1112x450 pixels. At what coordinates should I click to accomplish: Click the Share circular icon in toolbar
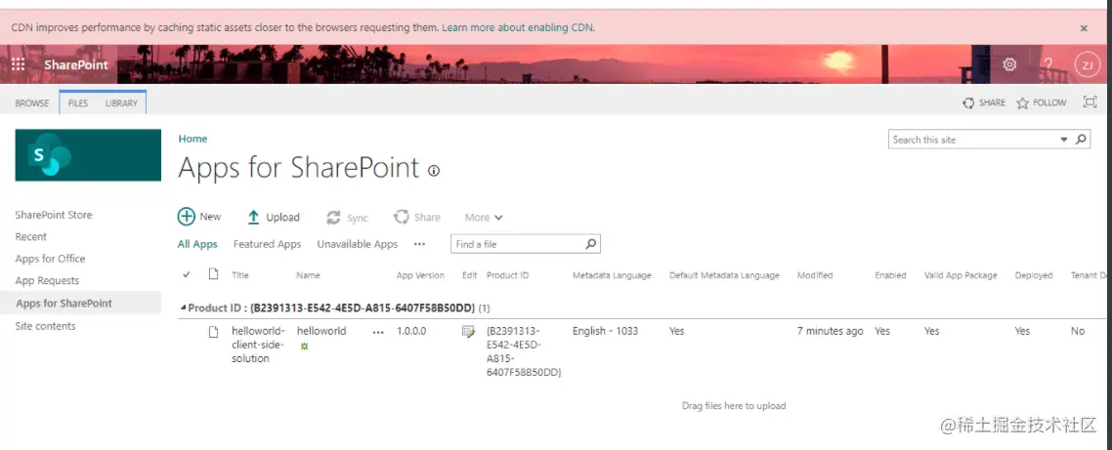tap(402, 217)
